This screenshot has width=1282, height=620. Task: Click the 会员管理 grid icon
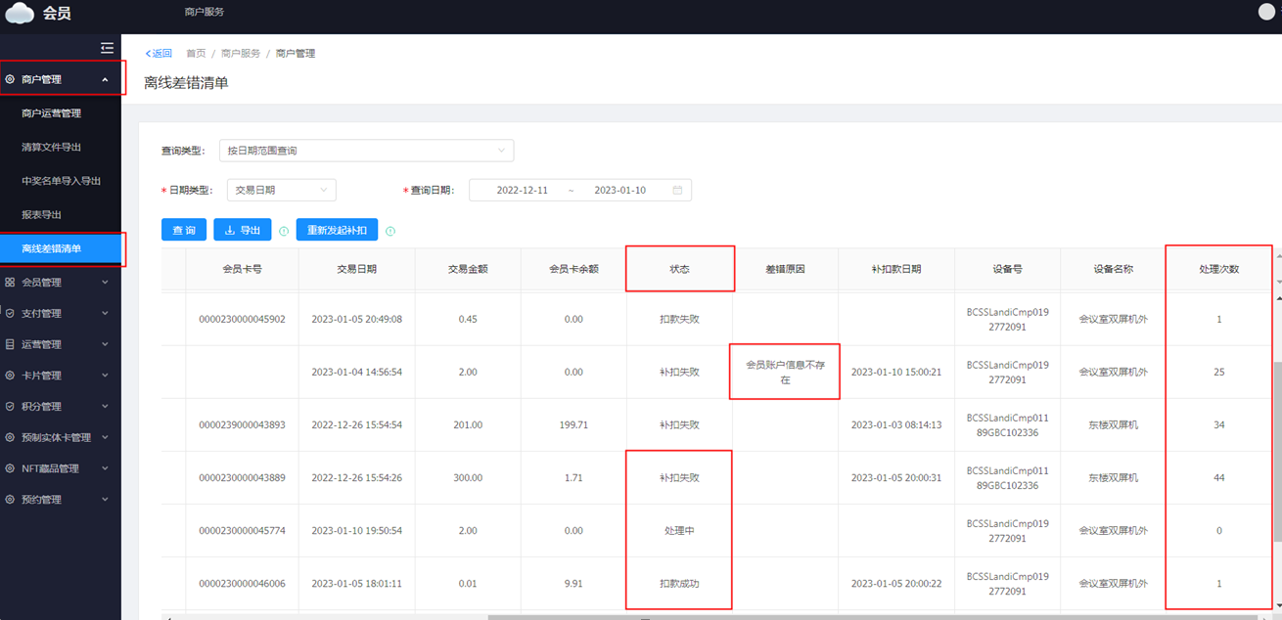click(10, 283)
